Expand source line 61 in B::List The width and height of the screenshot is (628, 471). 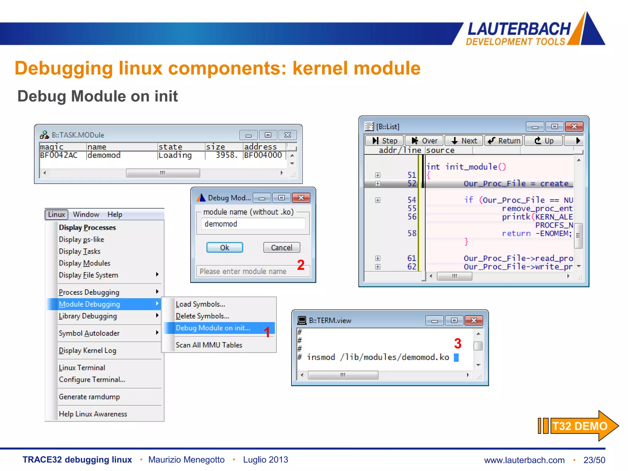click(378, 258)
